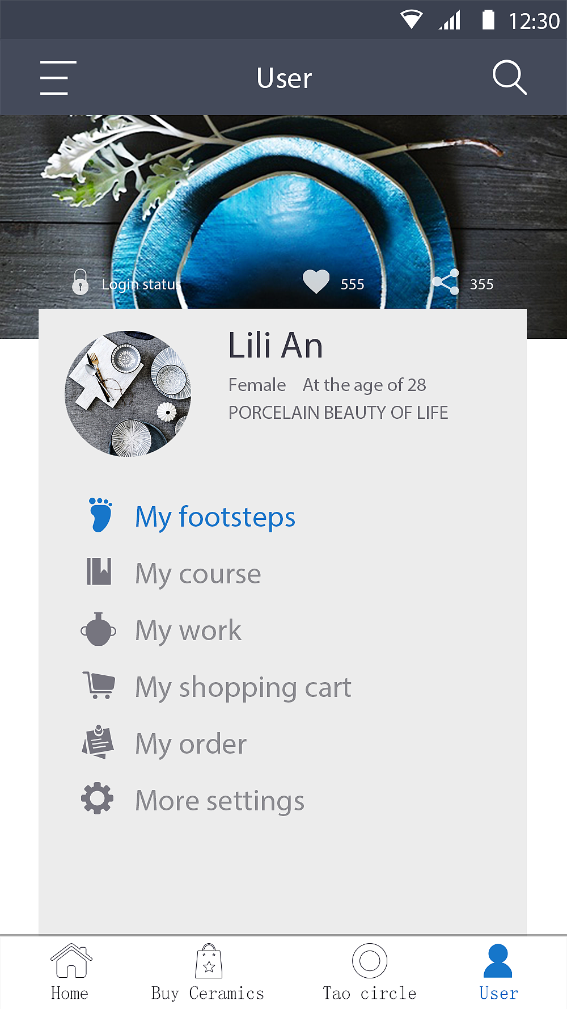Tap the round profile avatar photo
The height and width of the screenshot is (1009, 567).
(x=128, y=394)
